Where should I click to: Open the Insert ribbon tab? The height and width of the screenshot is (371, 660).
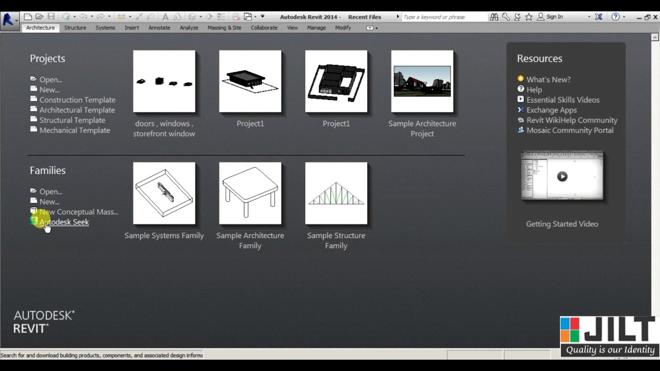(x=131, y=28)
